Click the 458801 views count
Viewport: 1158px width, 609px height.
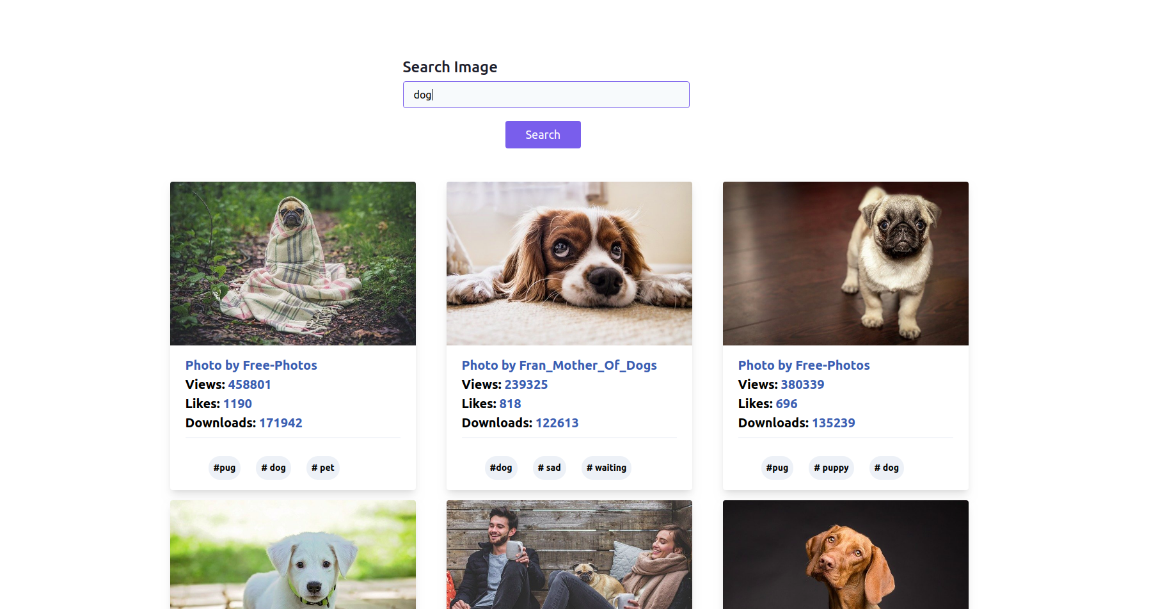250,384
